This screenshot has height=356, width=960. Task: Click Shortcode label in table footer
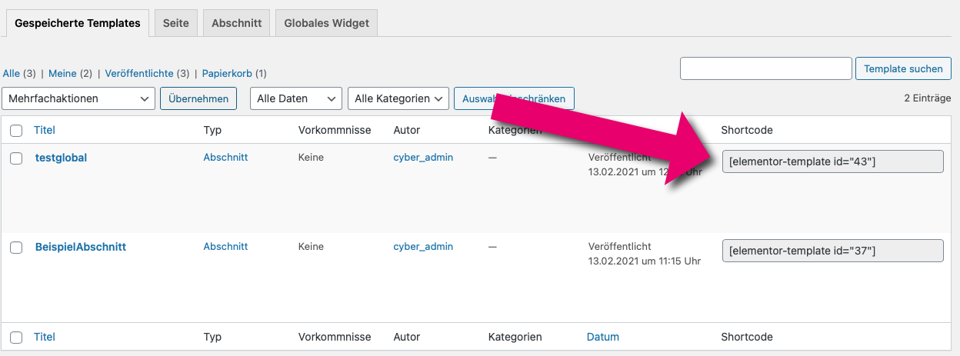[x=746, y=337]
